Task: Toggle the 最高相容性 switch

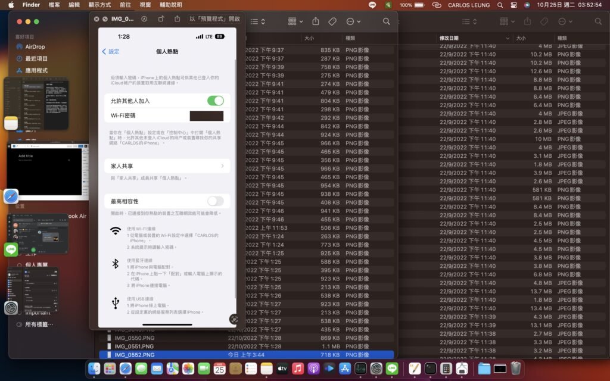Action: [215, 201]
